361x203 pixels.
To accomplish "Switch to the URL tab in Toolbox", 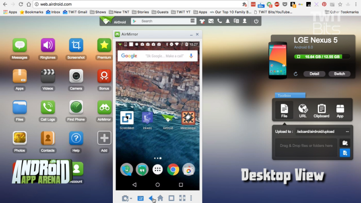I will pyautogui.click(x=303, y=110).
